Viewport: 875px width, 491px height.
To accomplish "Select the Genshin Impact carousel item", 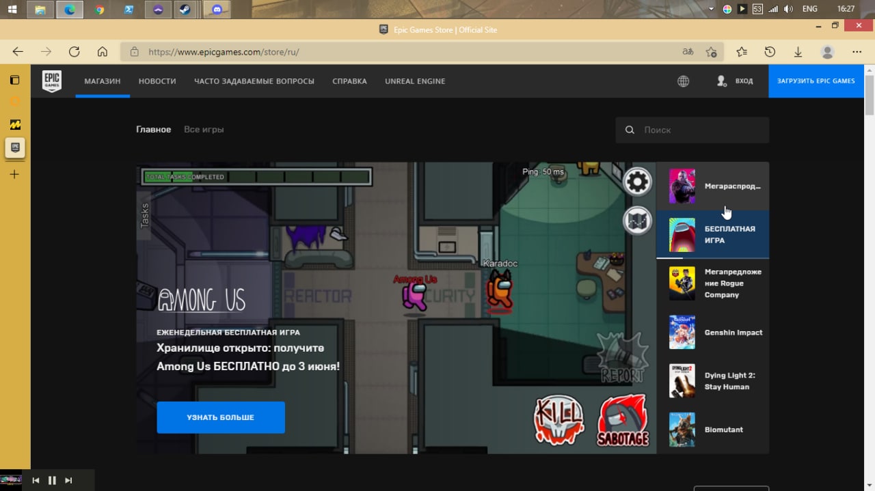I will (x=713, y=332).
